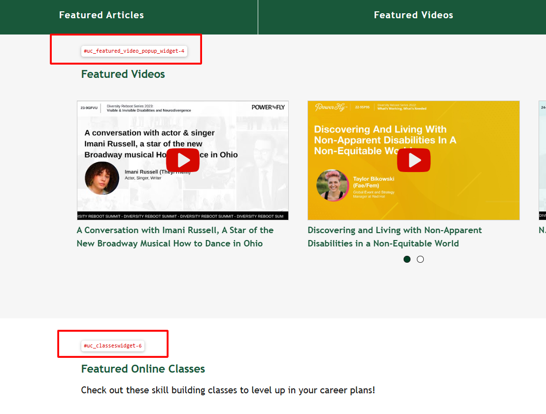Open the Featured Articles tab
Image resolution: width=546 pixels, height=414 pixels.
(102, 15)
